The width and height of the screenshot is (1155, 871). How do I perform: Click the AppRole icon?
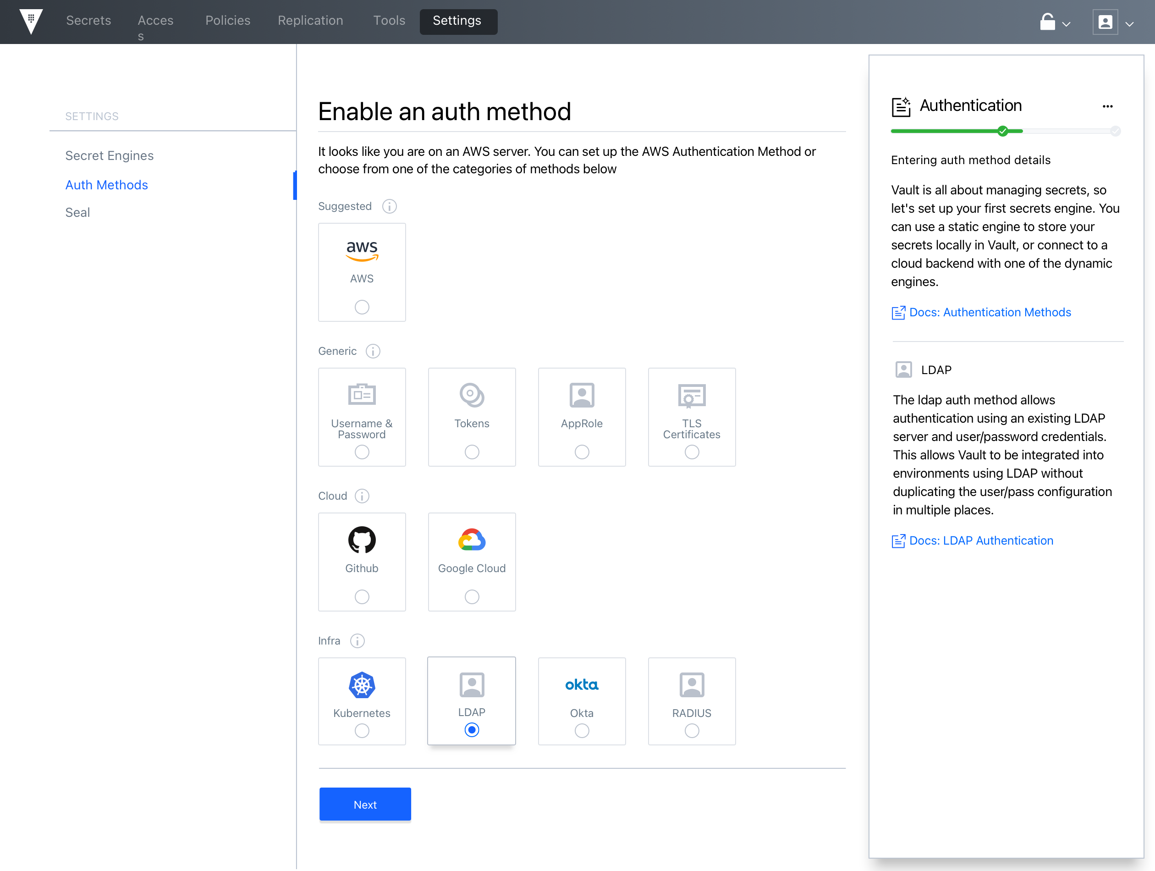(x=582, y=395)
